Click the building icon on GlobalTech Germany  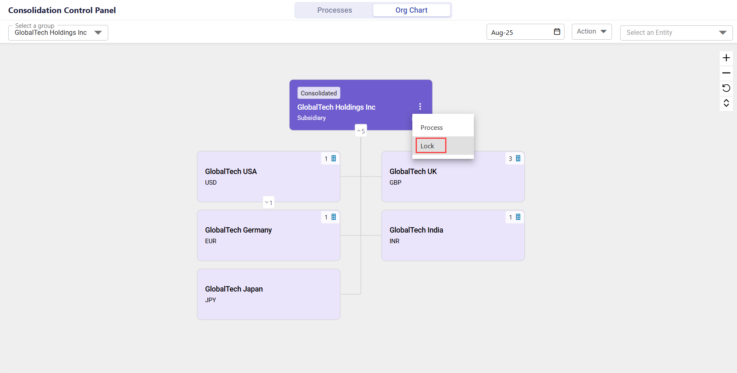coord(334,217)
